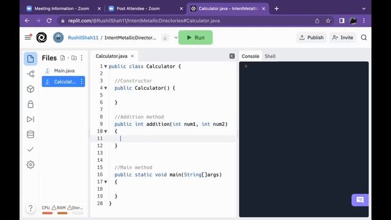
Task: Open Files panel three-dot menu
Action: click(x=81, y=58)
